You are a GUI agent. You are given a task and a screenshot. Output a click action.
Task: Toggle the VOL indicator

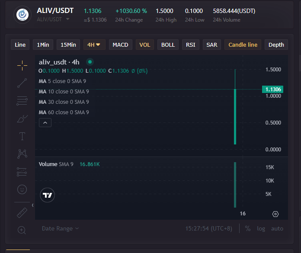point(145,45)
